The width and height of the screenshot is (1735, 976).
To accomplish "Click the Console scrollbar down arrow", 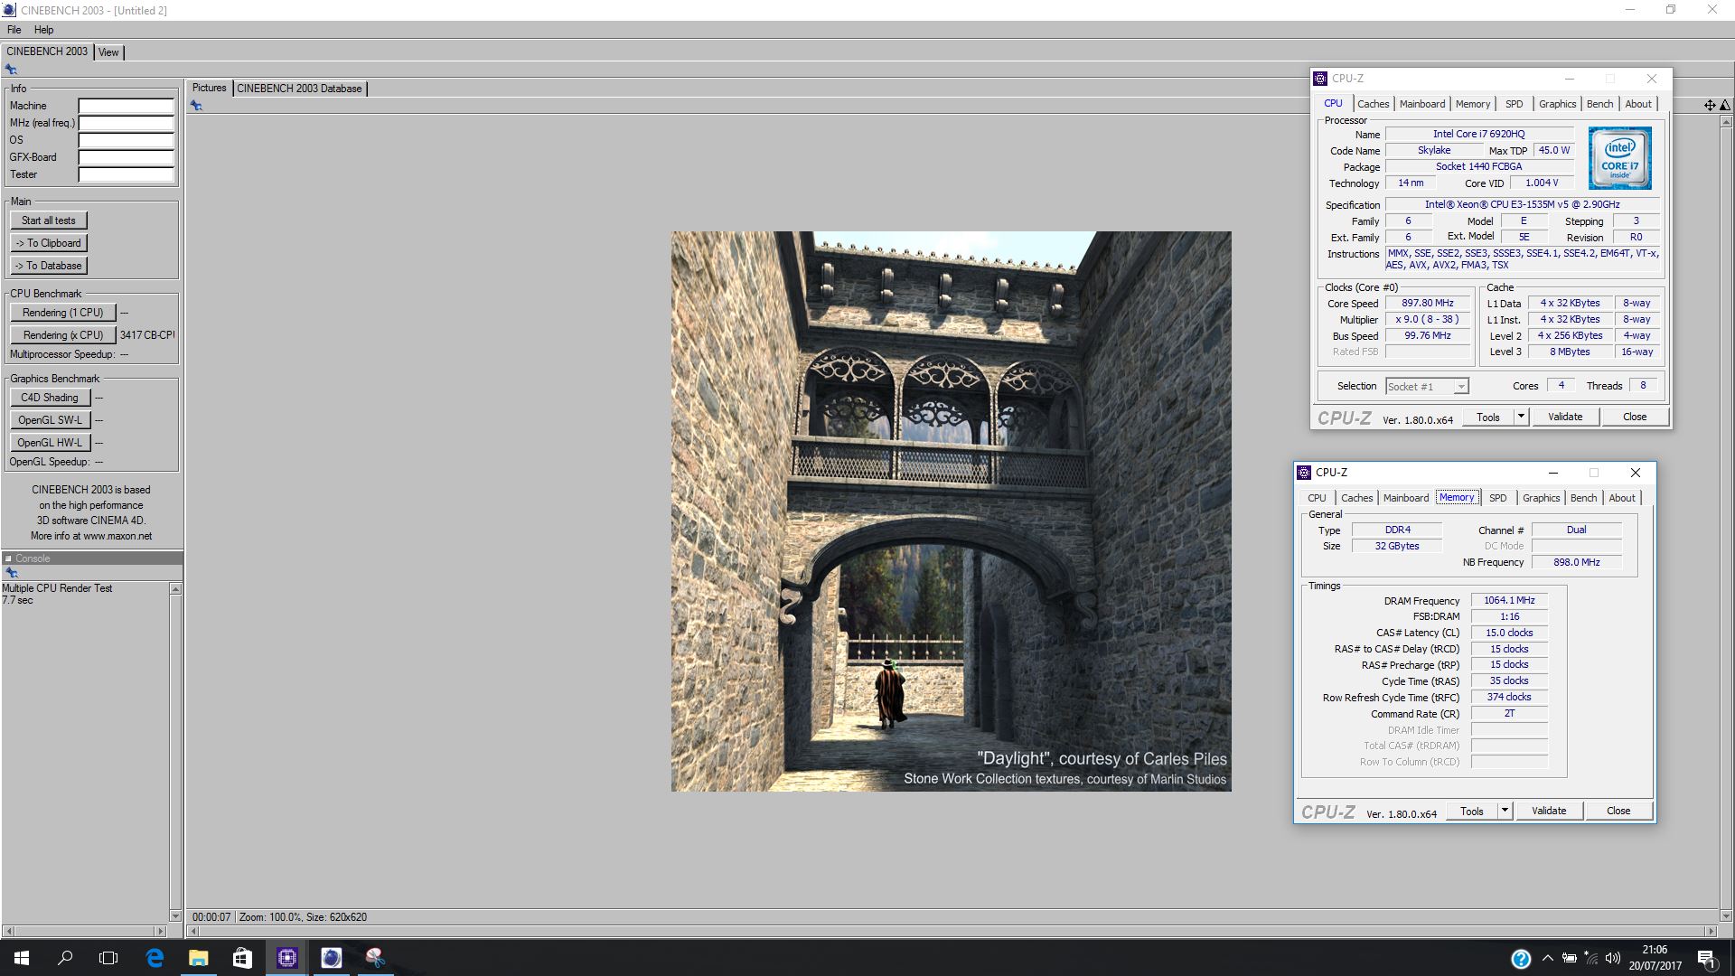I will (x=175, y=915).
